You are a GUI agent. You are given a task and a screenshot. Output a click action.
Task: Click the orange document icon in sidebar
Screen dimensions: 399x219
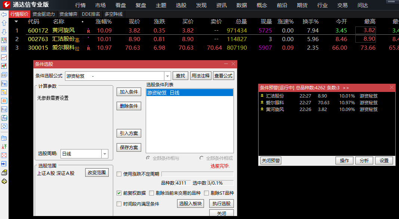point(4,101)
